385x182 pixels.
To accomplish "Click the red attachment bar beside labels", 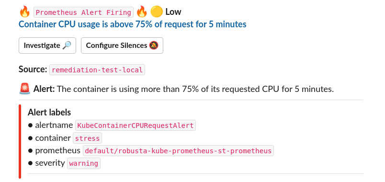I will coord(20,141).
